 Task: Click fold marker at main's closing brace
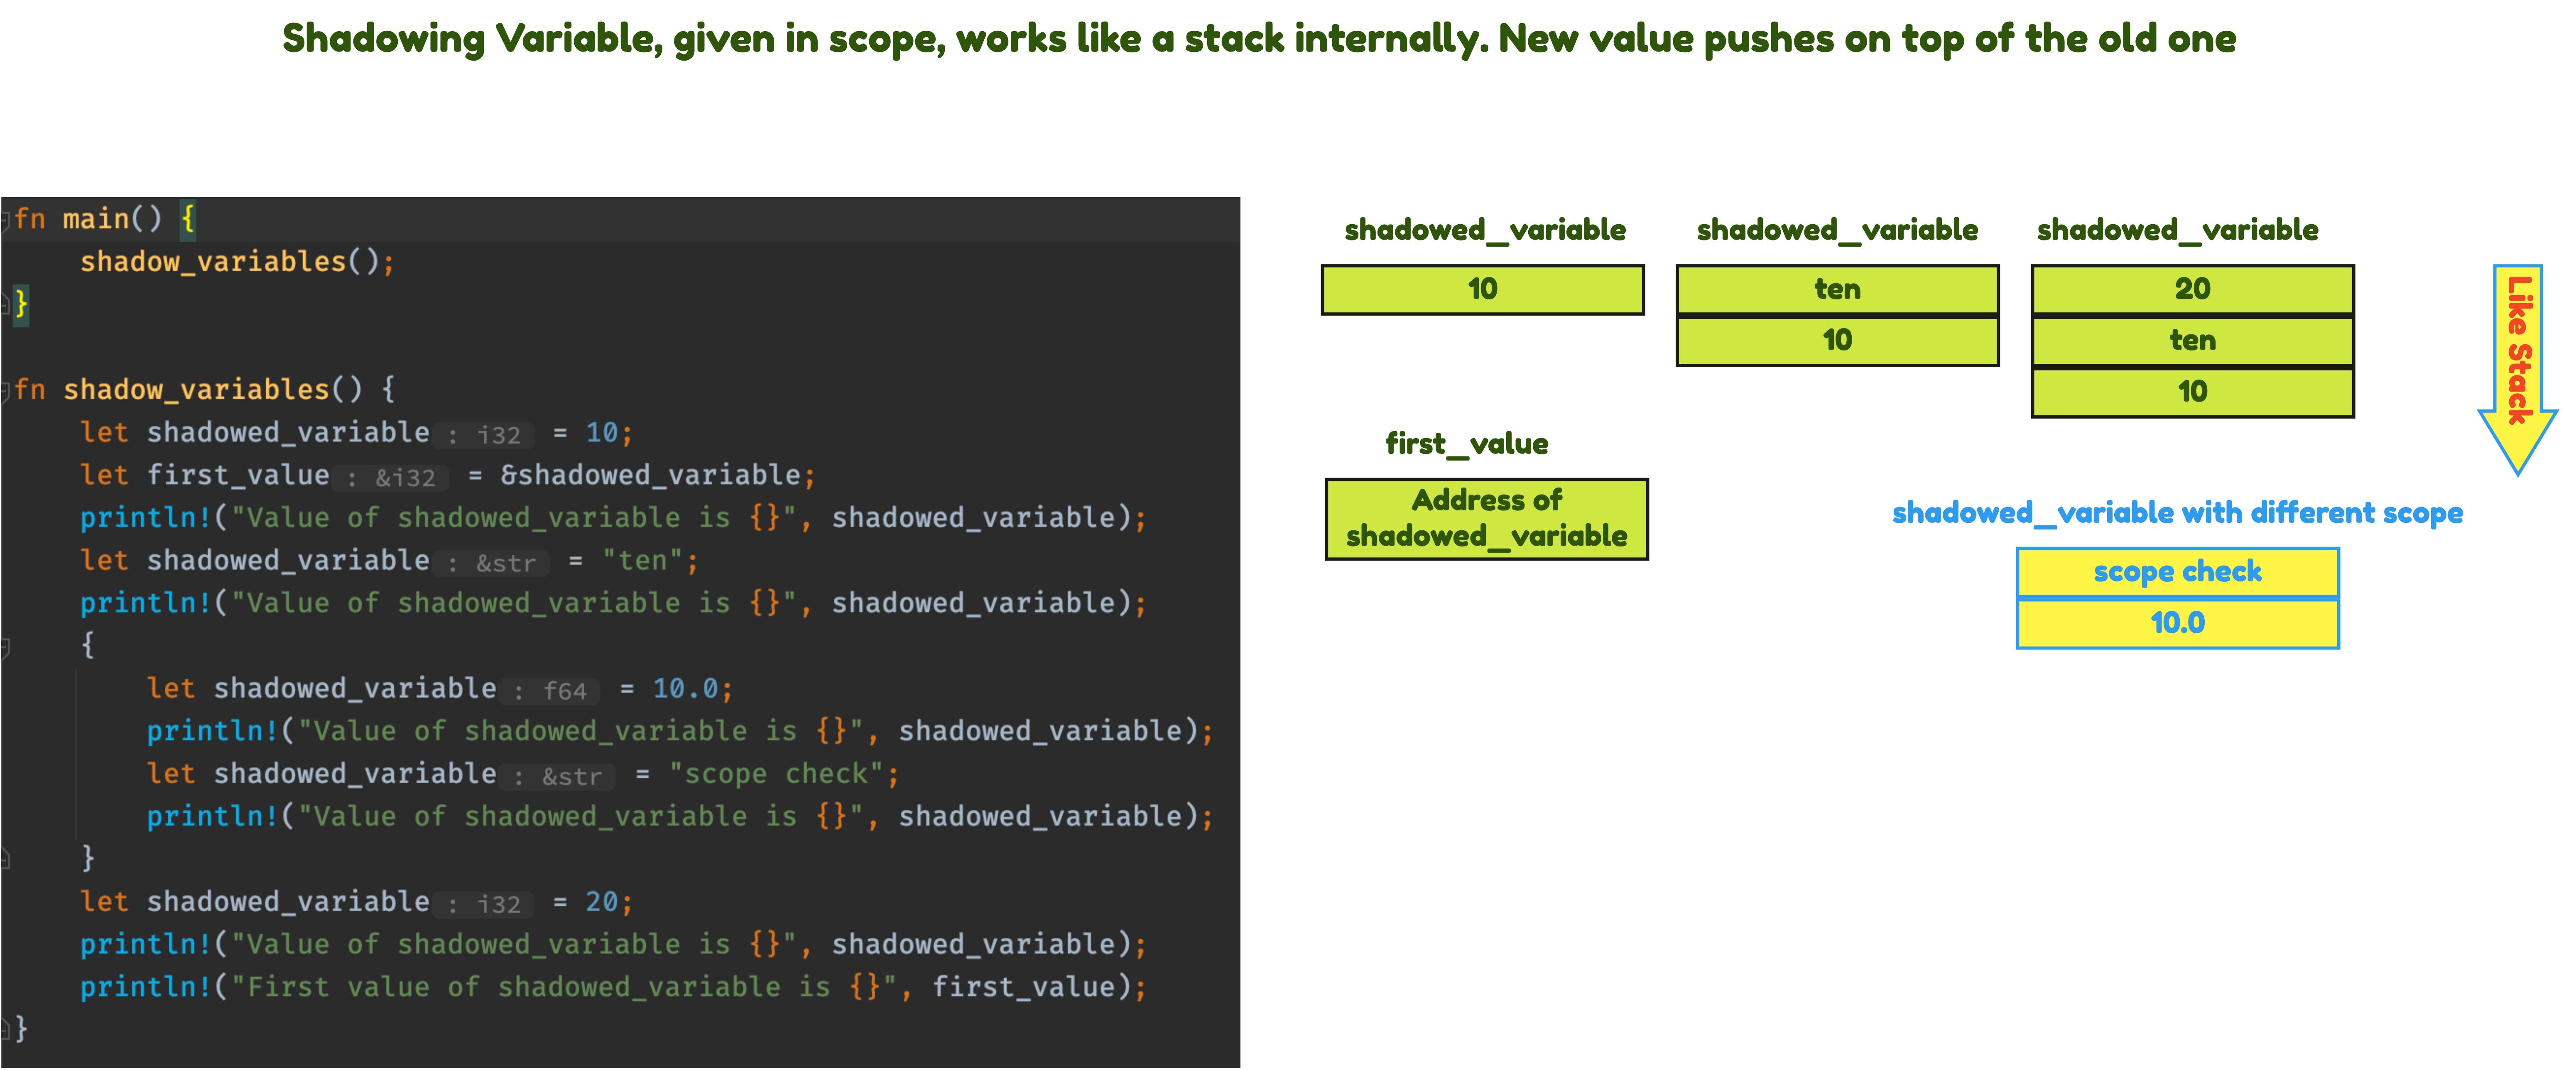coord(5,304)
